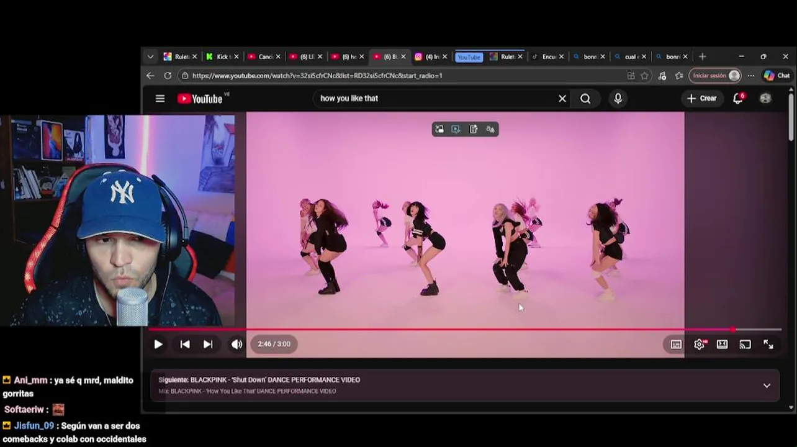The height and width of the screenshot is (447, 797).
Task: Clear the YouTube search text
Action: pyautogui.click(x=562, y=98)
